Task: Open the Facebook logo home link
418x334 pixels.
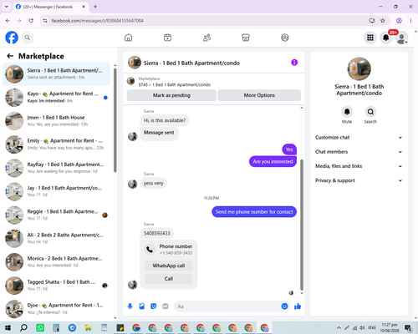Action: (12, 38)
